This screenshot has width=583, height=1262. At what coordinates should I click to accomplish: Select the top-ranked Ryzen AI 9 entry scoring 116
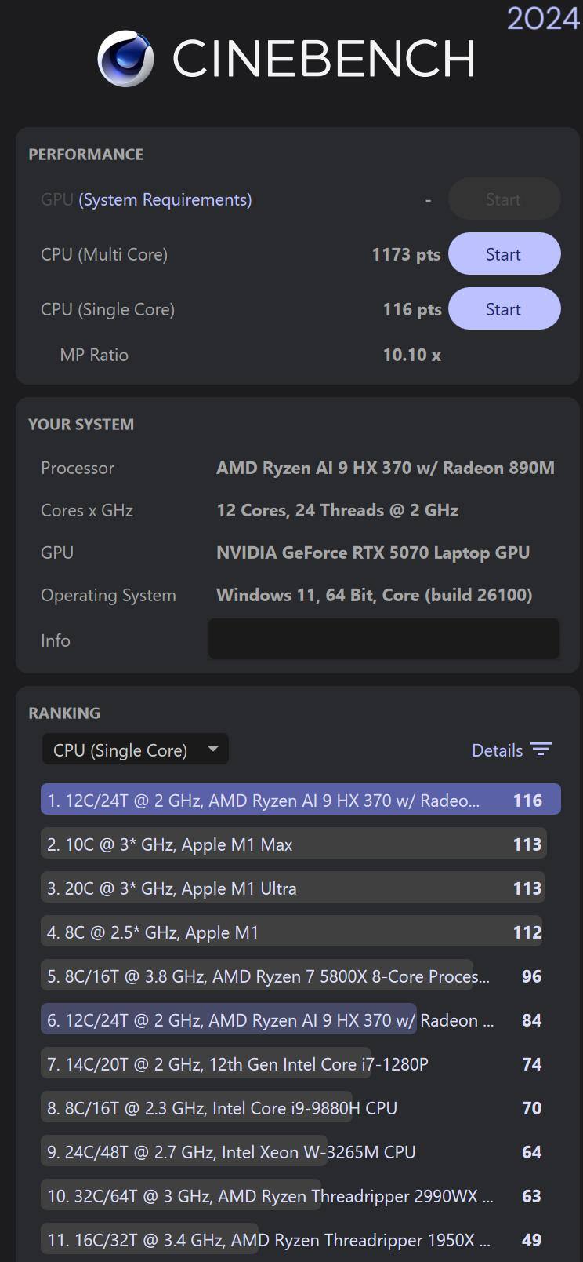coord(300,800)
